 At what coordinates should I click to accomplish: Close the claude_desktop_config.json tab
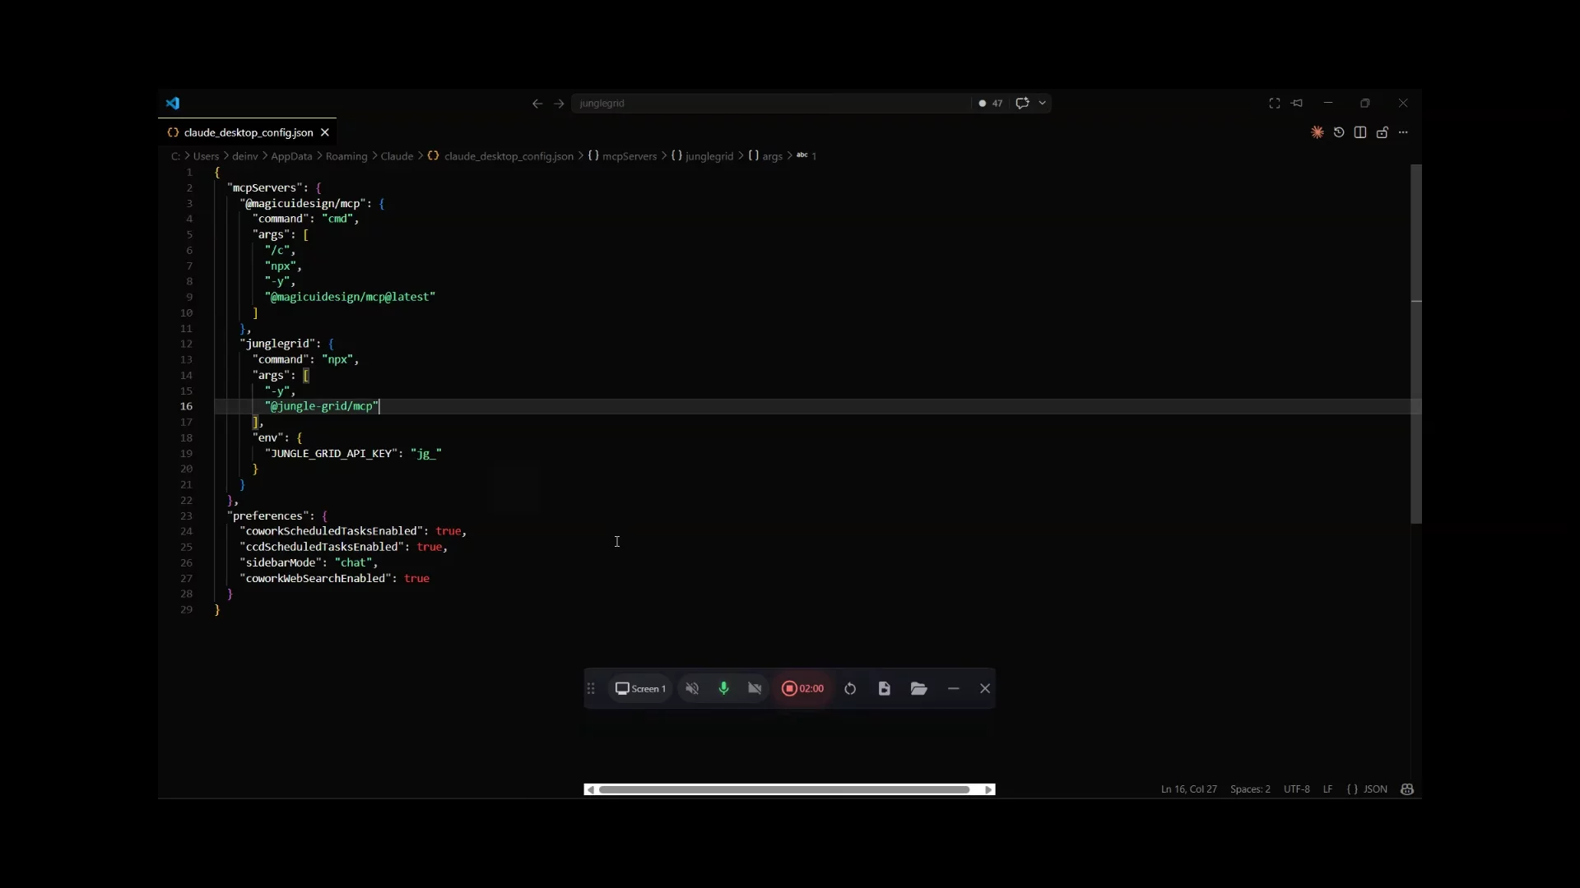pyautogui.click(x=325, y=132)
